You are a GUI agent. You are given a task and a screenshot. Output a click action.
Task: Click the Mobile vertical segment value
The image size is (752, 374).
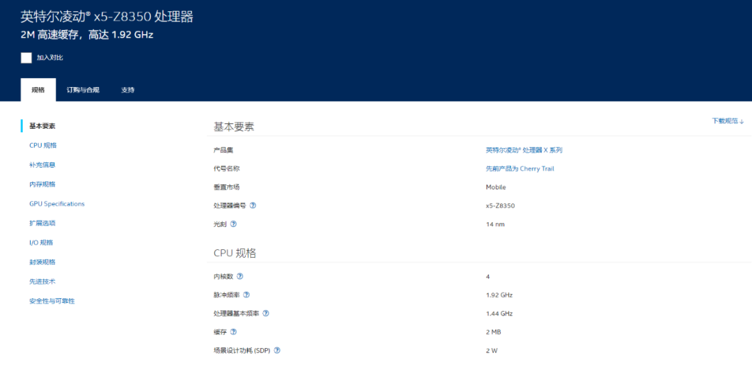click(x=496, y=187)
